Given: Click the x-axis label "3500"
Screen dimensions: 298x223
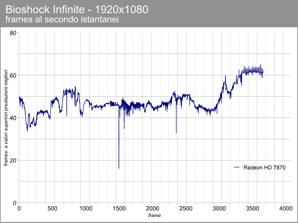Looking at the screenshot, I should tap(252, 209).
